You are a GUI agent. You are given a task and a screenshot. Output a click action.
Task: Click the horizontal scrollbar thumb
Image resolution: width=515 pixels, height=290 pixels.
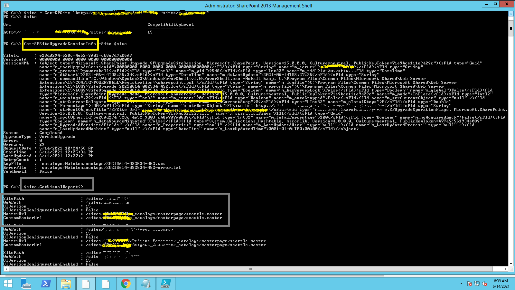click(x=251, y=269)
